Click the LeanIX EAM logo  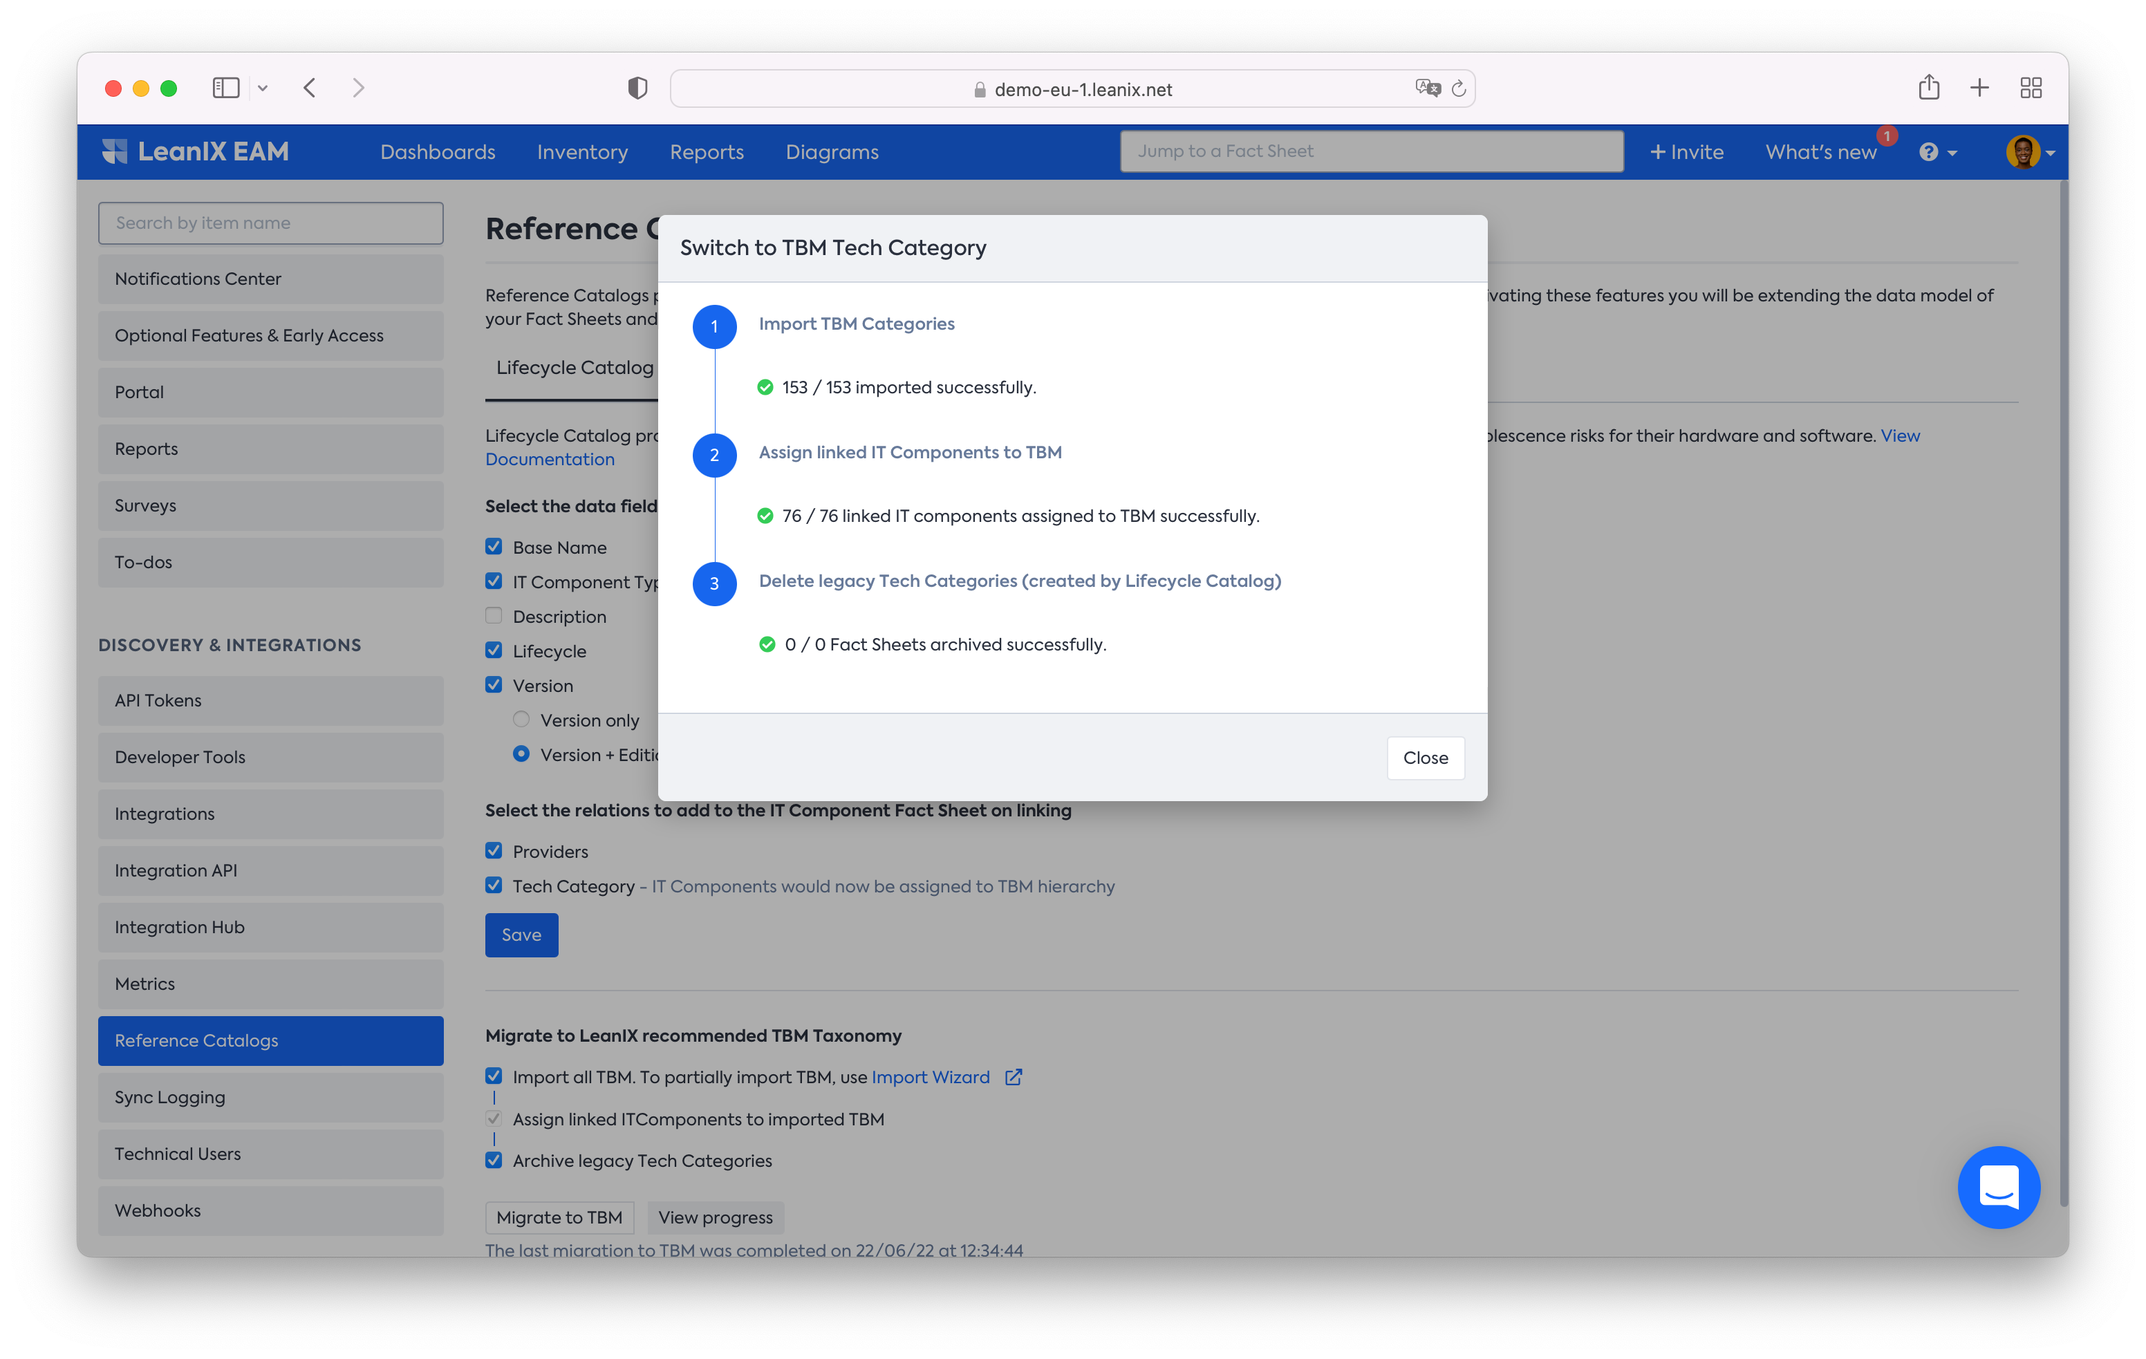pos(195,151)
